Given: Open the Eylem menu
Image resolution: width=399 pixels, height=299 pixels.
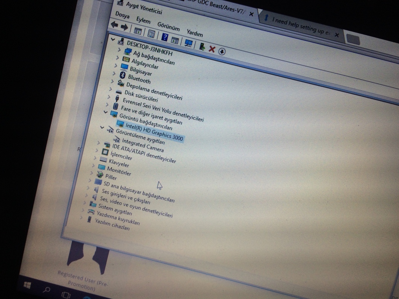Looking at the screenshot, I should [143, 20].
